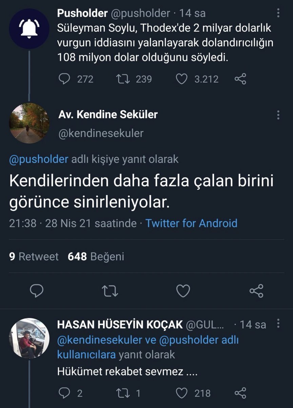Share Av. Kendine Seküler's main tweet
The height and width of the screenshot is (408, 293).
point(256,291)
